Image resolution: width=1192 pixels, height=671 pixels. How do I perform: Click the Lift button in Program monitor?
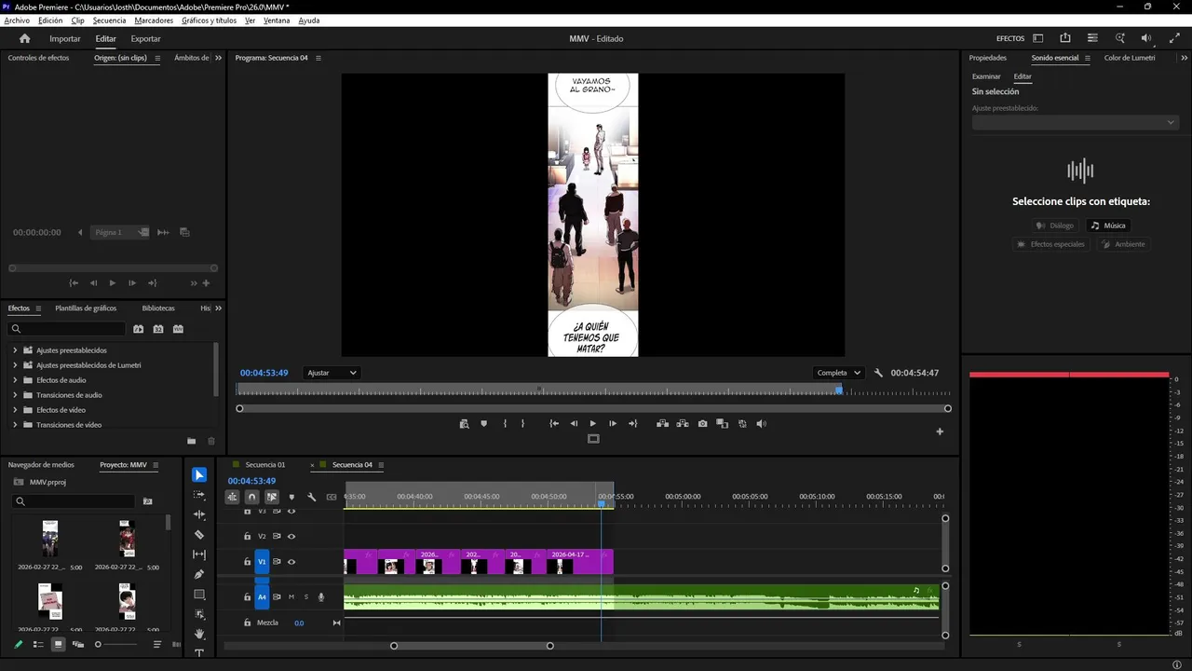tap(662, 424)
